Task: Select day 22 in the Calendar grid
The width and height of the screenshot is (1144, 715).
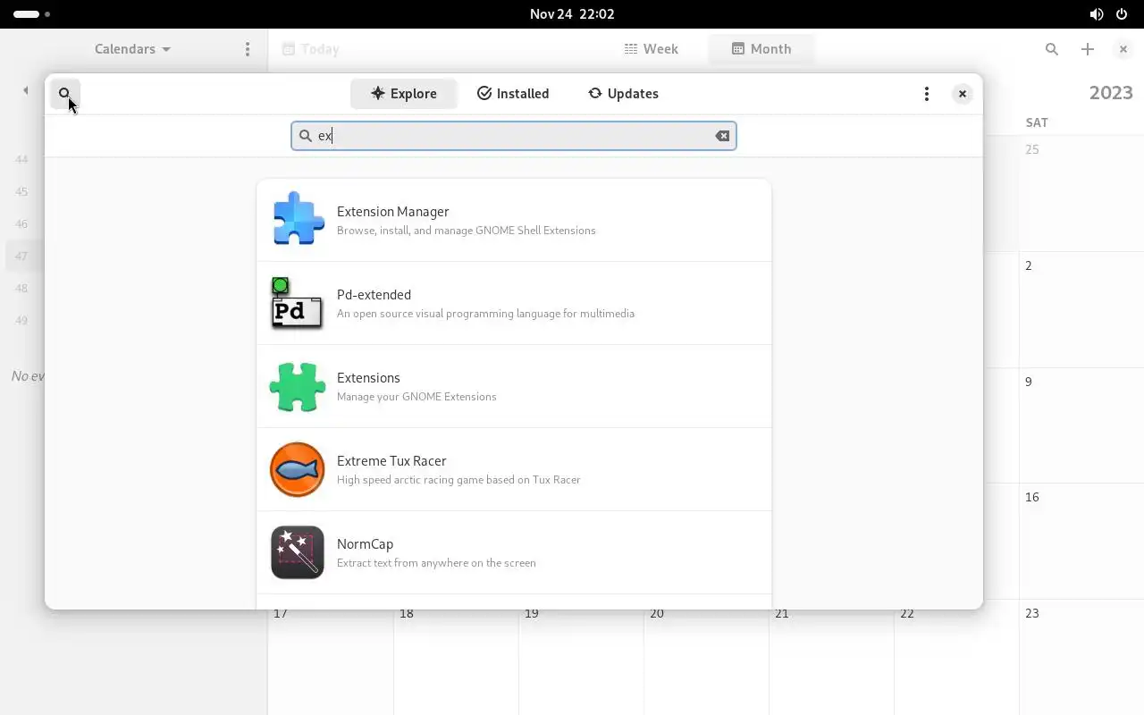Action: 956,662
